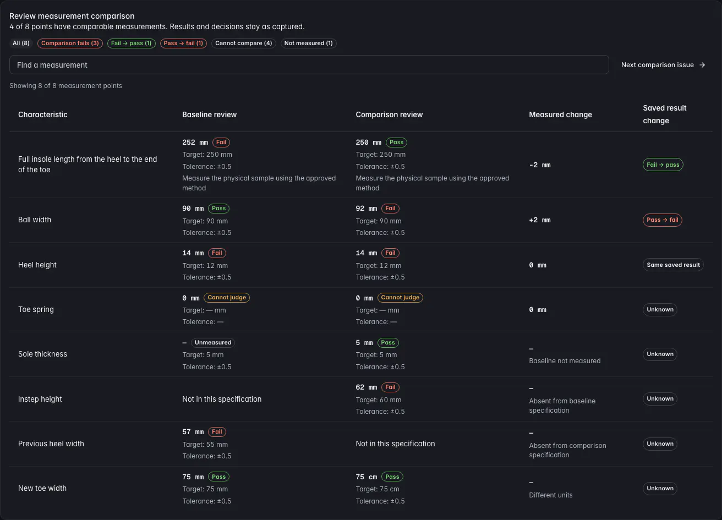Click the Same saved result badge
722x520 pixels.
[x=673, y=265]
